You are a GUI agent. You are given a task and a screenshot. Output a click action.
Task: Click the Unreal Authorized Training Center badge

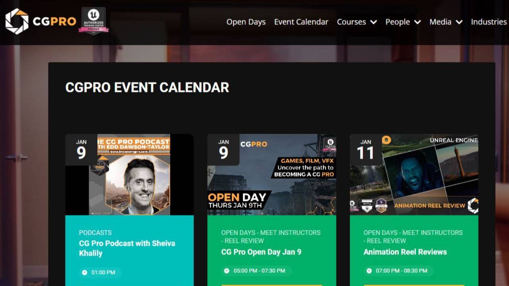(x=93, y=21)
